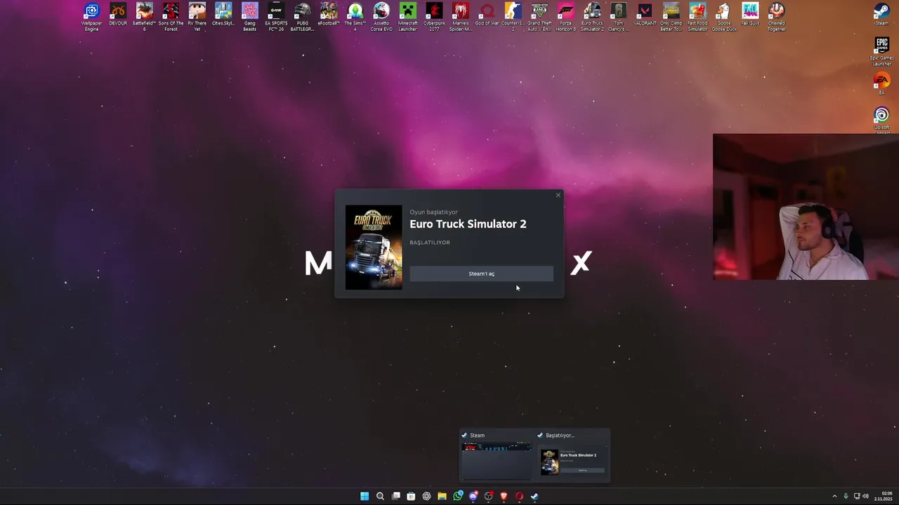Screen dimensions: 899x505
Task: Expand the hidden system tray icons
Action: [834, 496]
